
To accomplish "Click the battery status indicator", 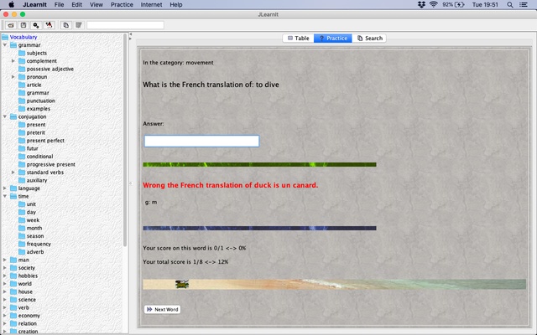I will [x=453, y=4].
